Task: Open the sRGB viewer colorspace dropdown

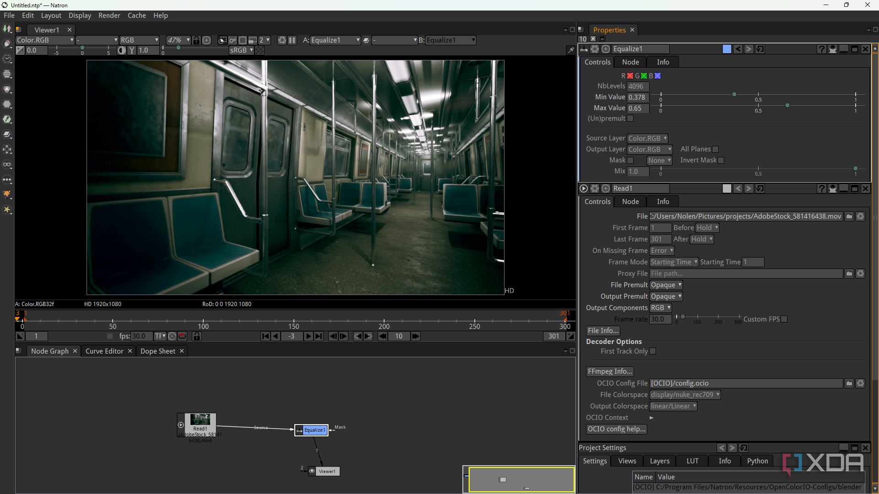Action: coord(241,50)
